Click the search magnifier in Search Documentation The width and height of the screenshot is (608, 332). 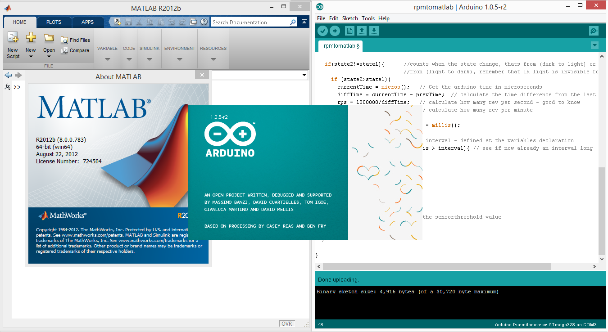293,22
